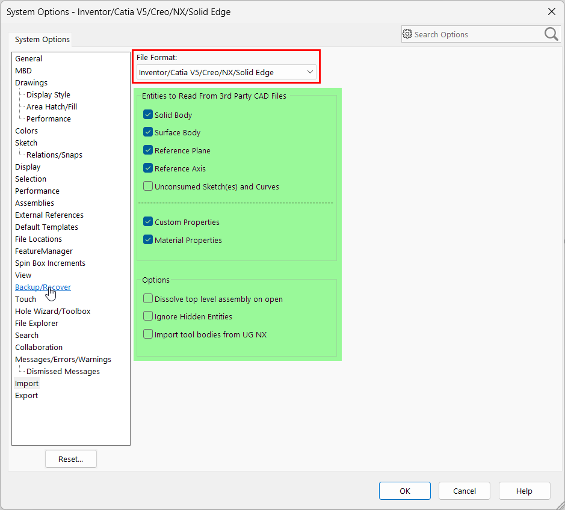Open the Export options

coord(26,396)
